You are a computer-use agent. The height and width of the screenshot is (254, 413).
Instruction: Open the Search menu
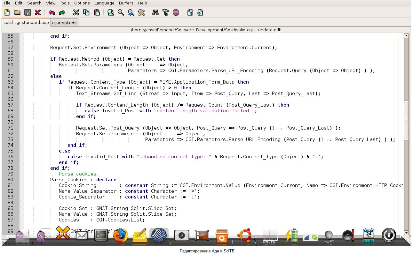(x=34, y=3)
